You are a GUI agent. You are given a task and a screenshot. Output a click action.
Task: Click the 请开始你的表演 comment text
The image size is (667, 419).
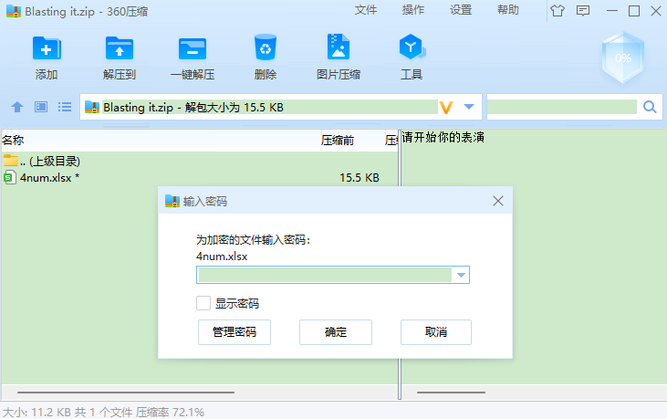pos(443,137)
